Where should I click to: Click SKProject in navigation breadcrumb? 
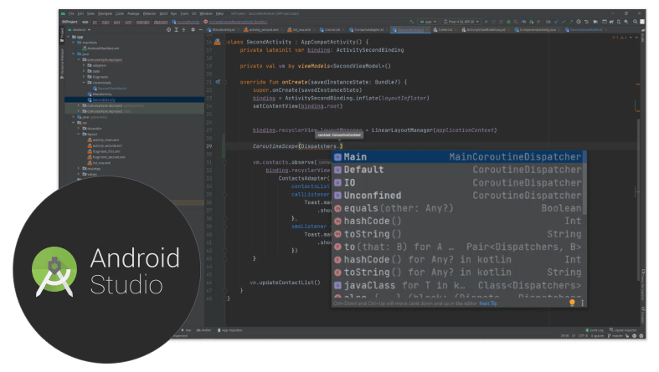coord(70,22)
